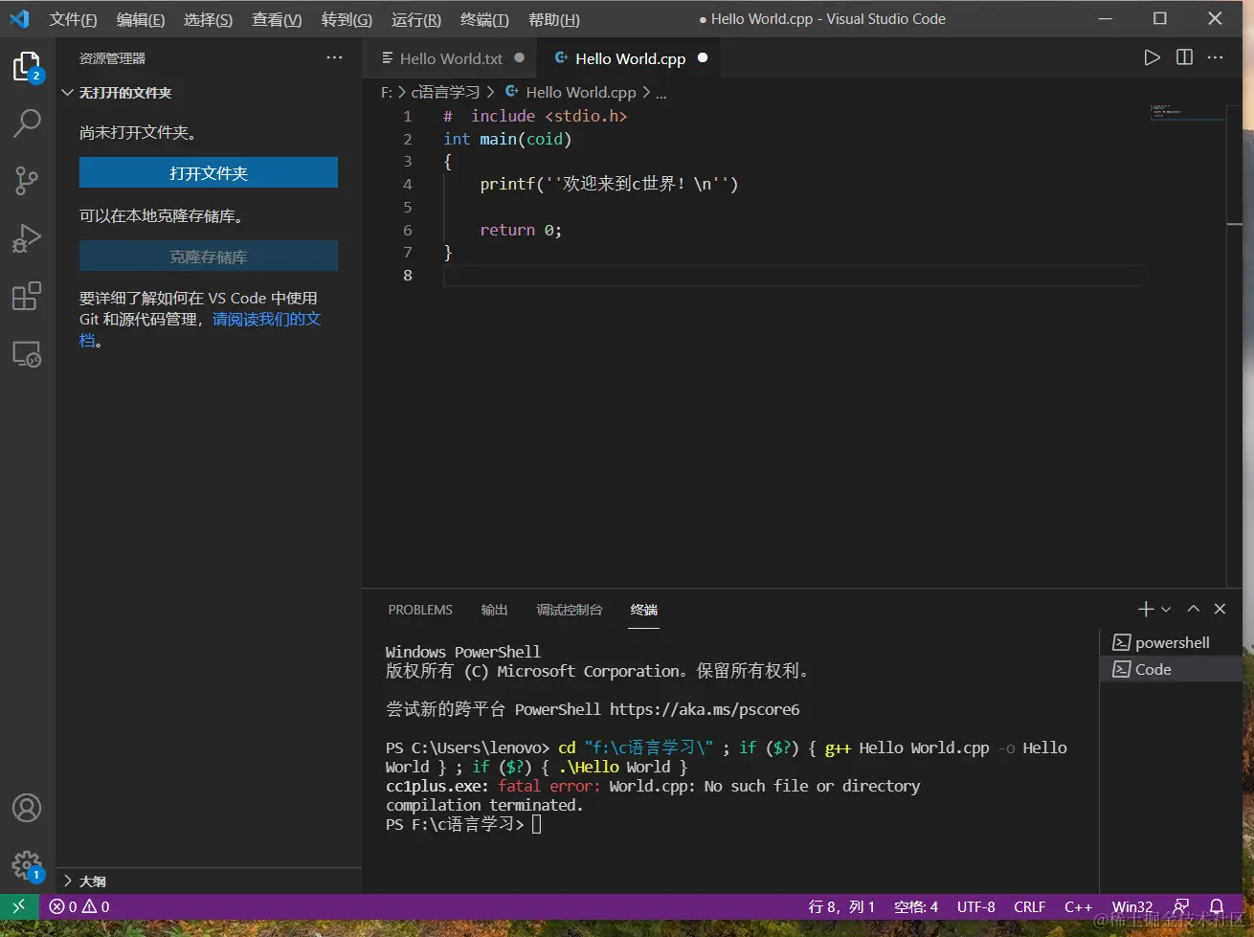This screenshot has height=937, width=1254.
Task: Click the include <stdio.h> code line
Action: point(535,116)
